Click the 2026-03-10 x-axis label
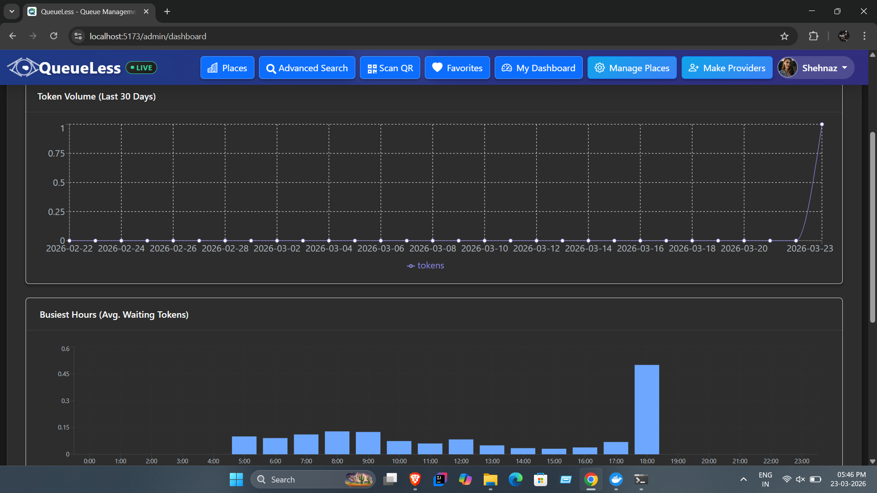The width and height of the screenshot is (877, 493). tap(484, 248)
